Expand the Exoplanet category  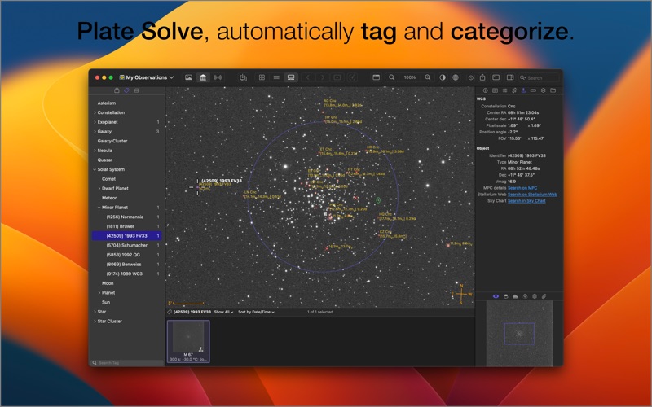tap(95, 122)
